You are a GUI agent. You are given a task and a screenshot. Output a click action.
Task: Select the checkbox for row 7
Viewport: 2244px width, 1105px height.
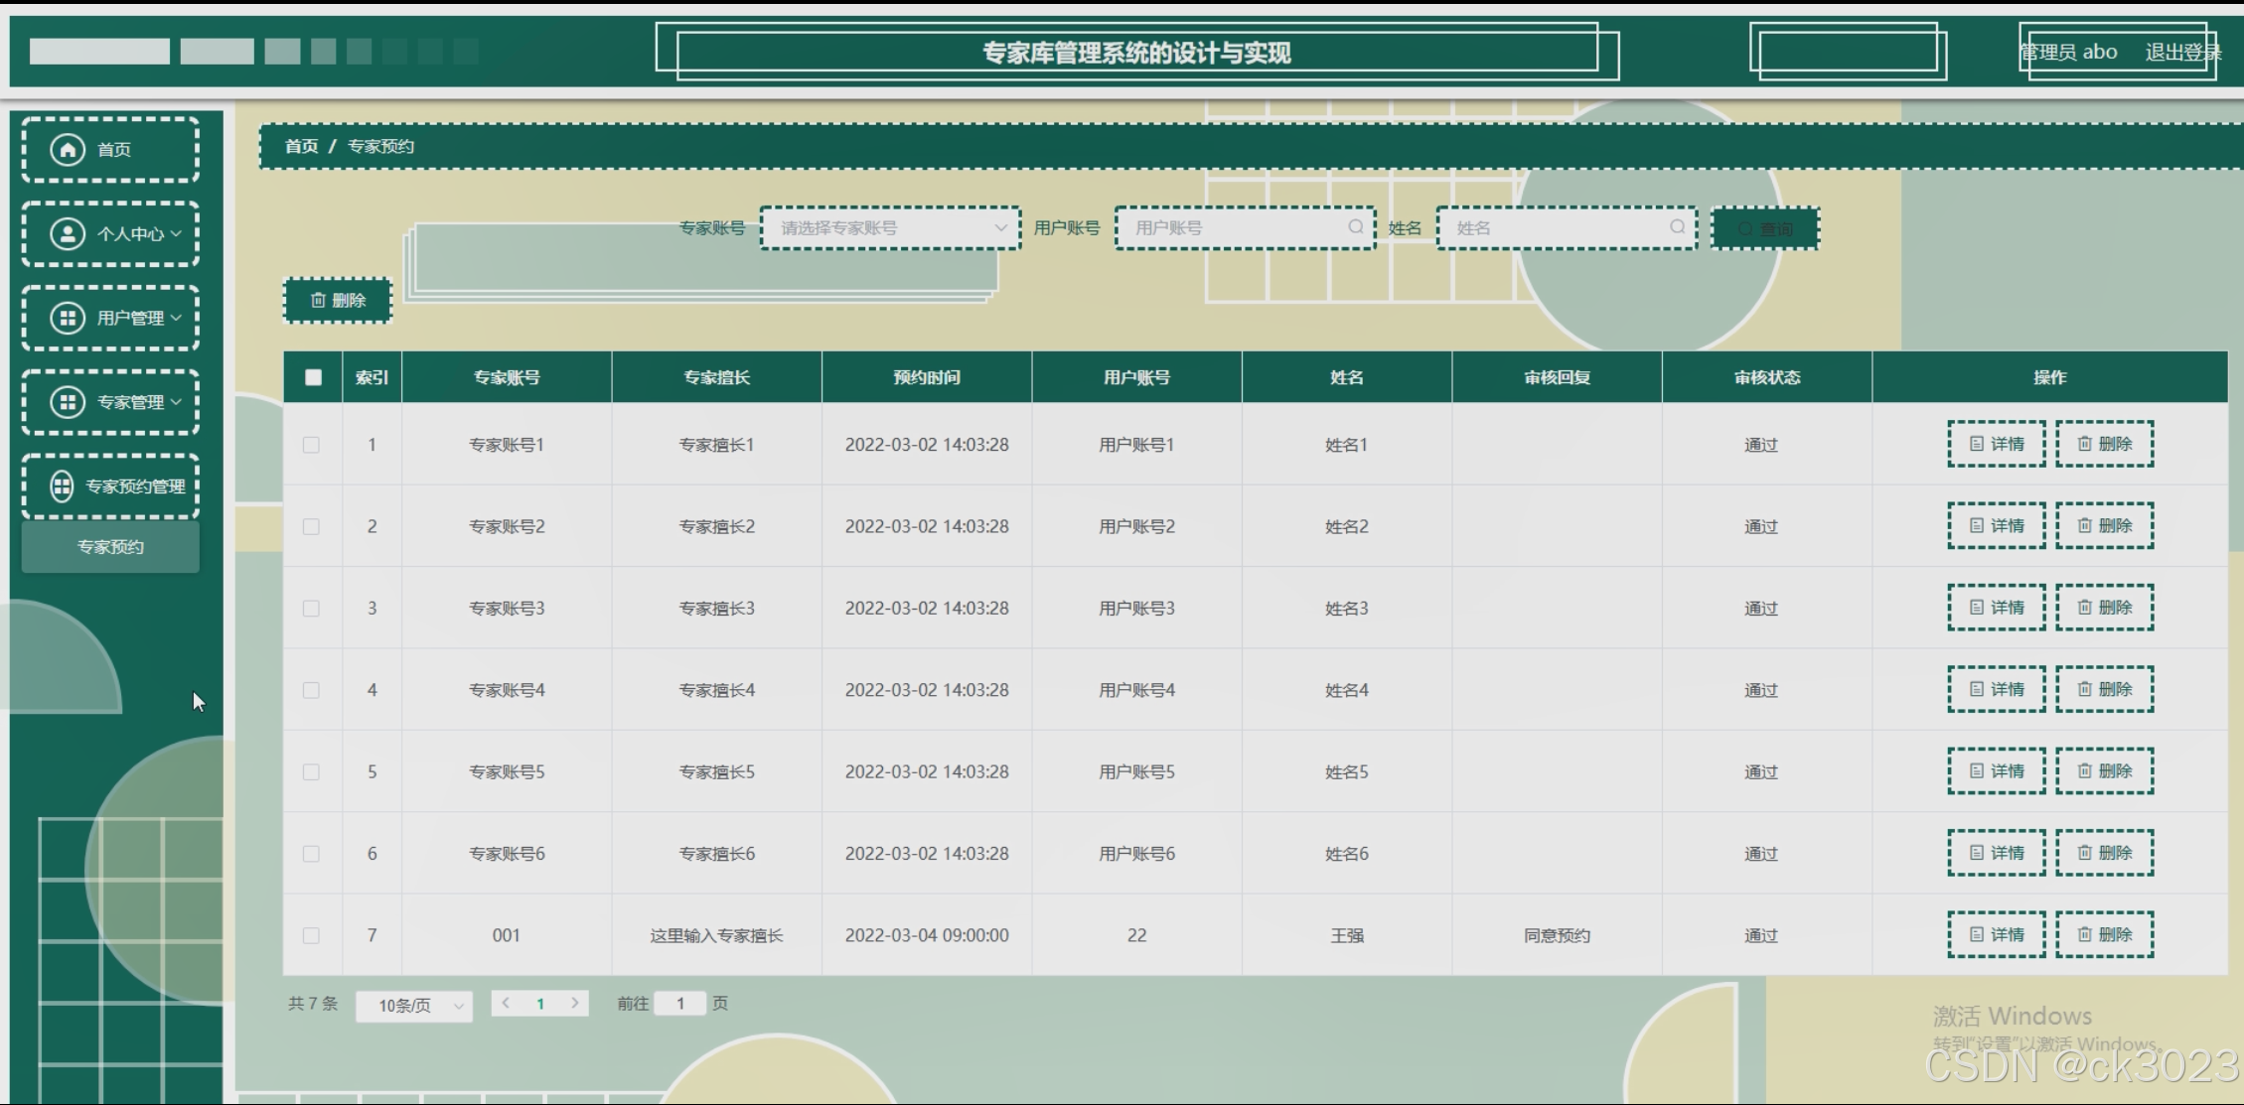tap(311, 935)
